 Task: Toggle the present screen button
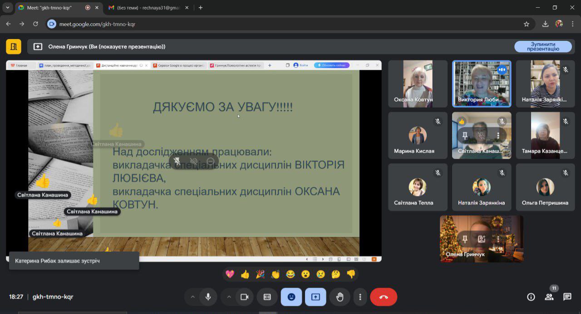(x=315, y=297)
